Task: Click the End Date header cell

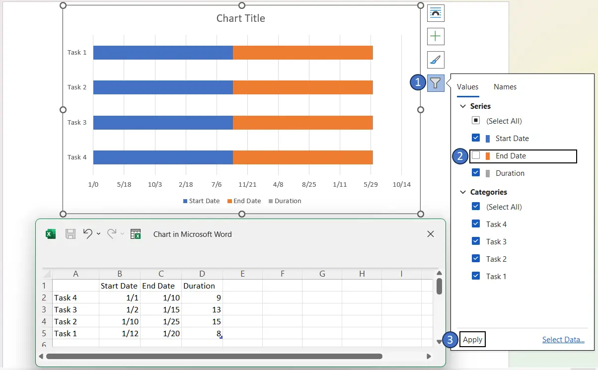Action: click(161, 286)
